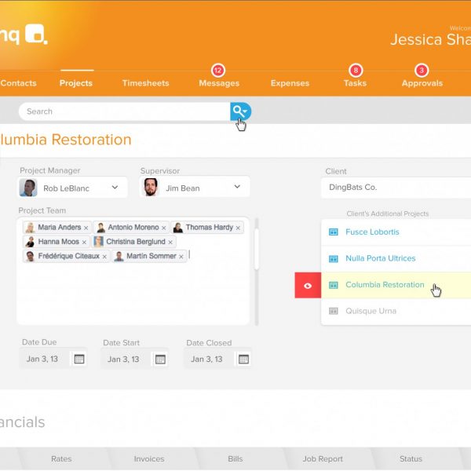Switch to the Invoices financials tab
Screen dimensions: 471x471
[x=148, y=458]
